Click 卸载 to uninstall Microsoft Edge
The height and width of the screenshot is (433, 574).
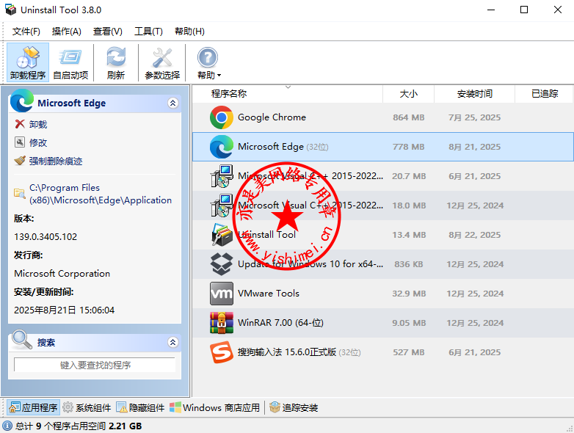click(x=38, y=125)
